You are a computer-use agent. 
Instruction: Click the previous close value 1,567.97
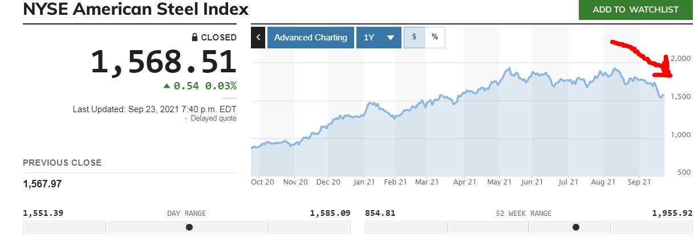pos(42,184)
